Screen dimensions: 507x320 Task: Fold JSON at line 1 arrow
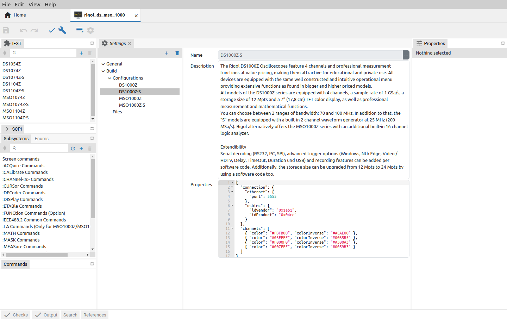coord(232,183)
